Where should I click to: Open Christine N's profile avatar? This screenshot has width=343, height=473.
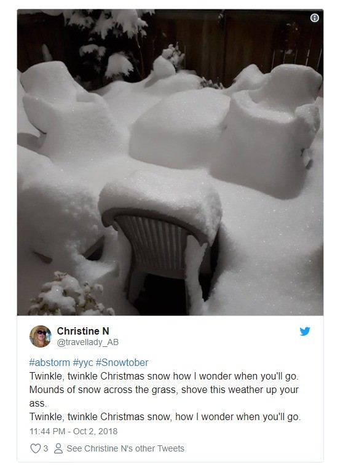[x=41, y=336]
